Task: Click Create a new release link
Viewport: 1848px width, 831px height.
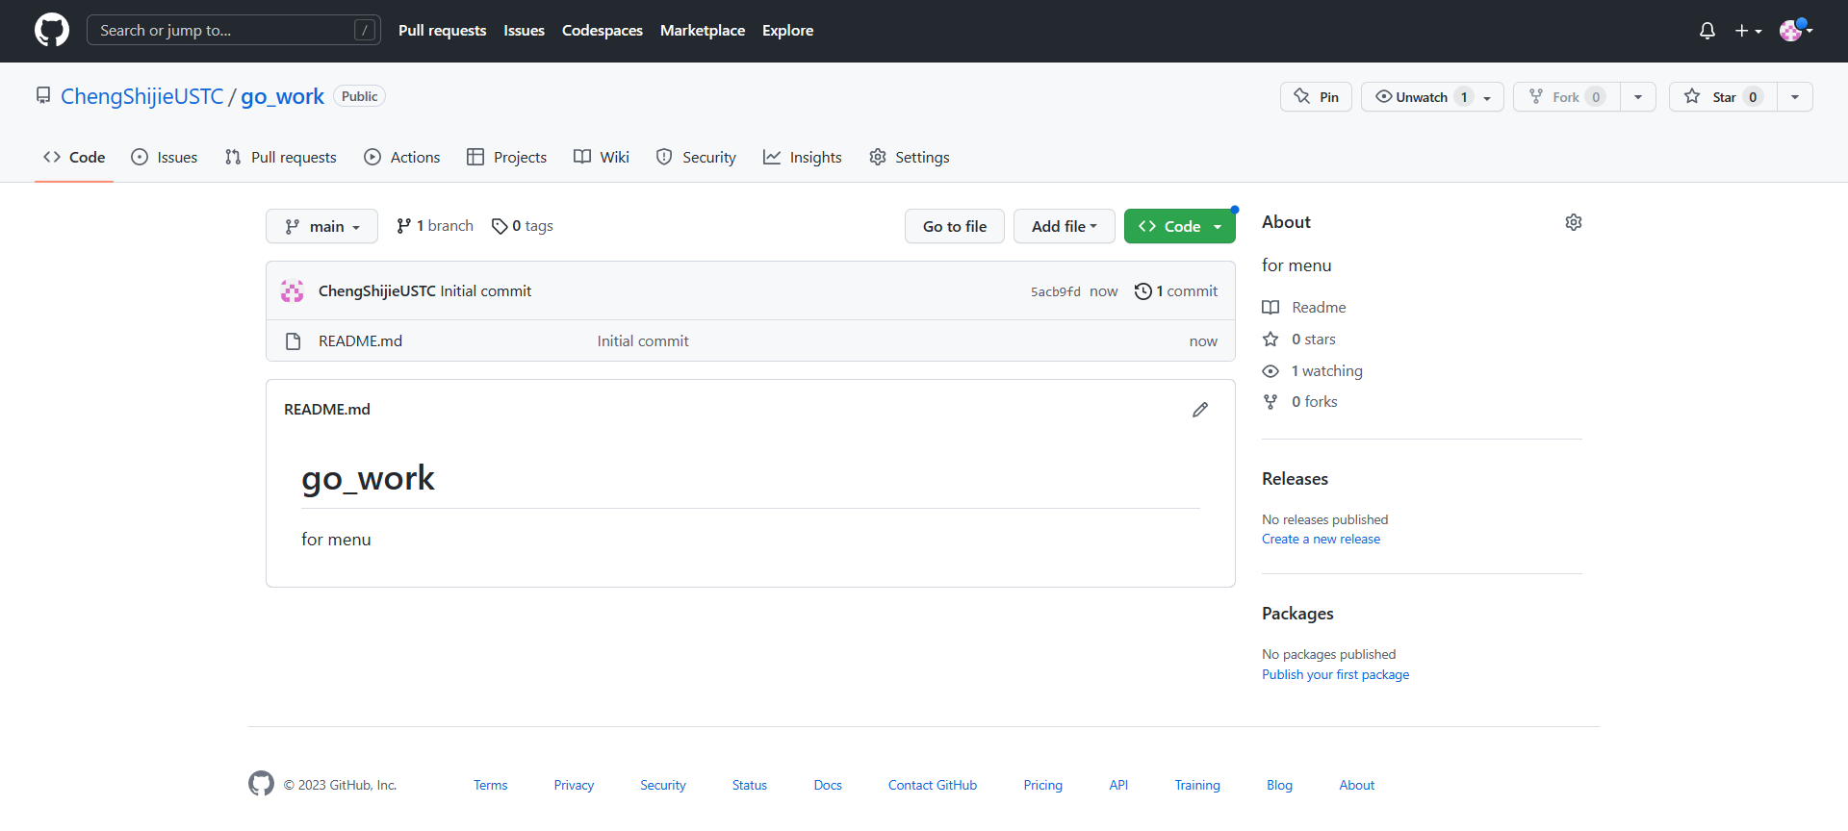Action: pos(1321,540)
